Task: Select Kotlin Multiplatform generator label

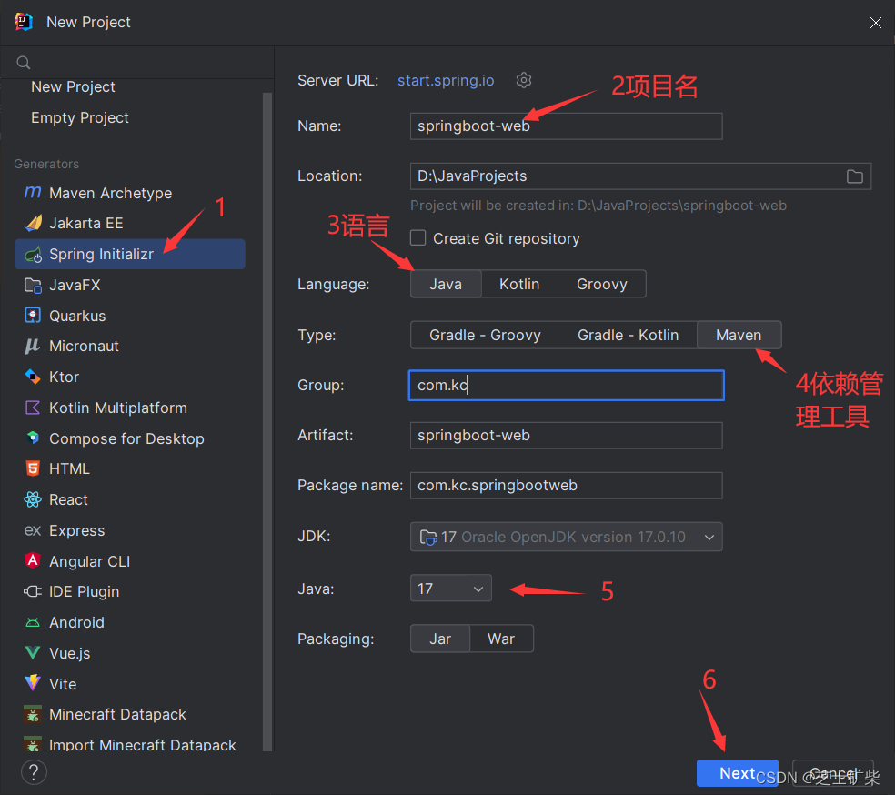Action: coord(118,408)
